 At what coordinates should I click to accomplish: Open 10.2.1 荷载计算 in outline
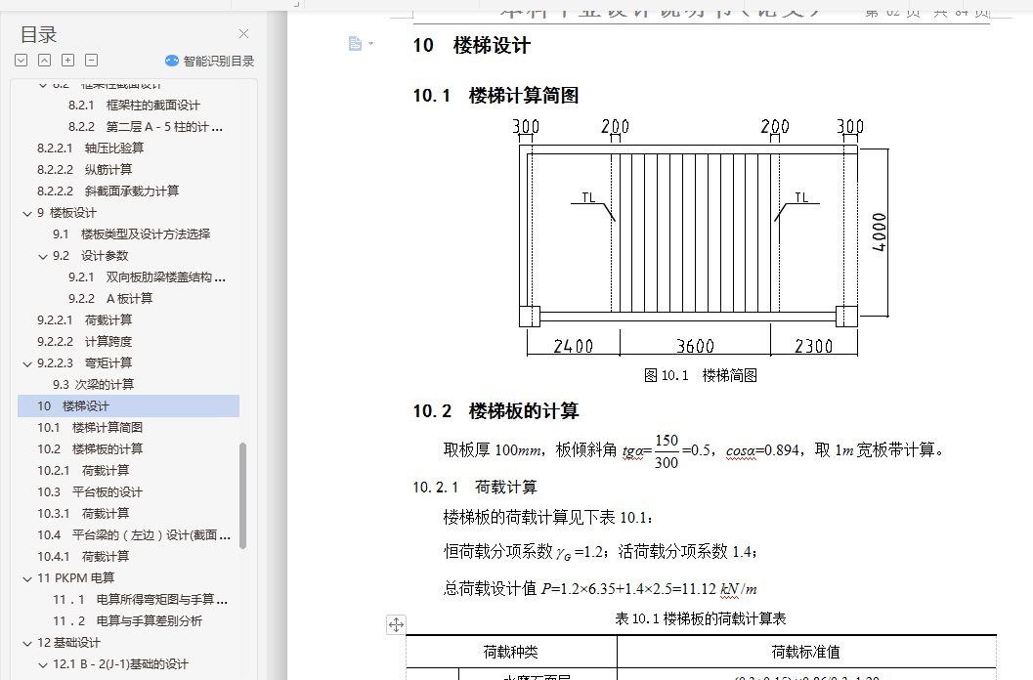tap(83, 471)
